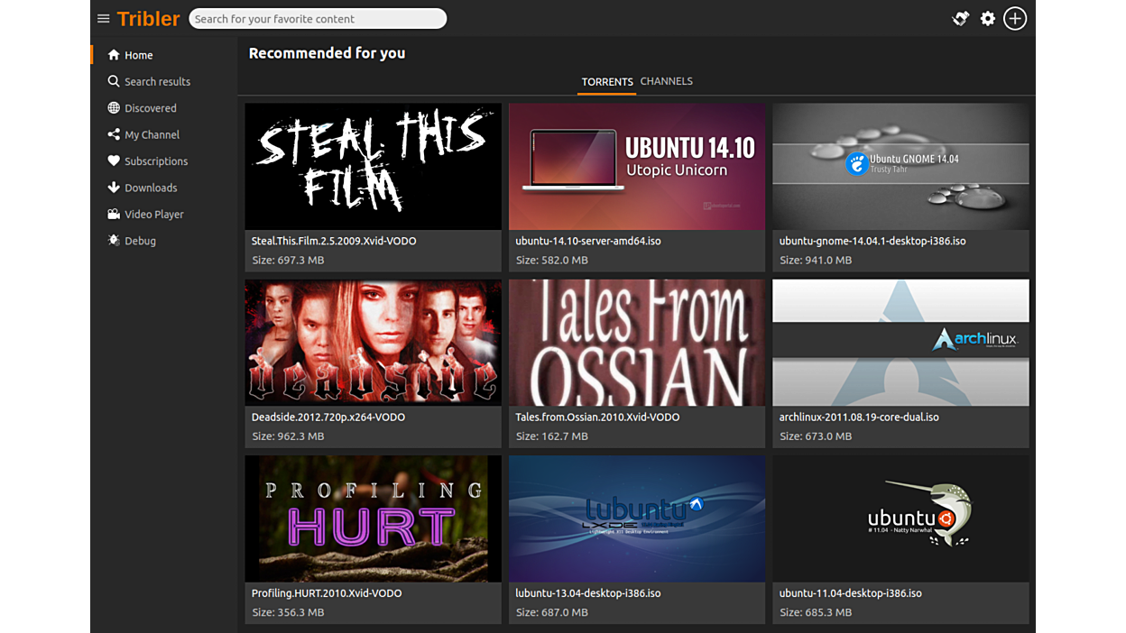Launch the Video Player page
Image resolution: width=1126 pixels, height=633 pixels.
[153, 215]
